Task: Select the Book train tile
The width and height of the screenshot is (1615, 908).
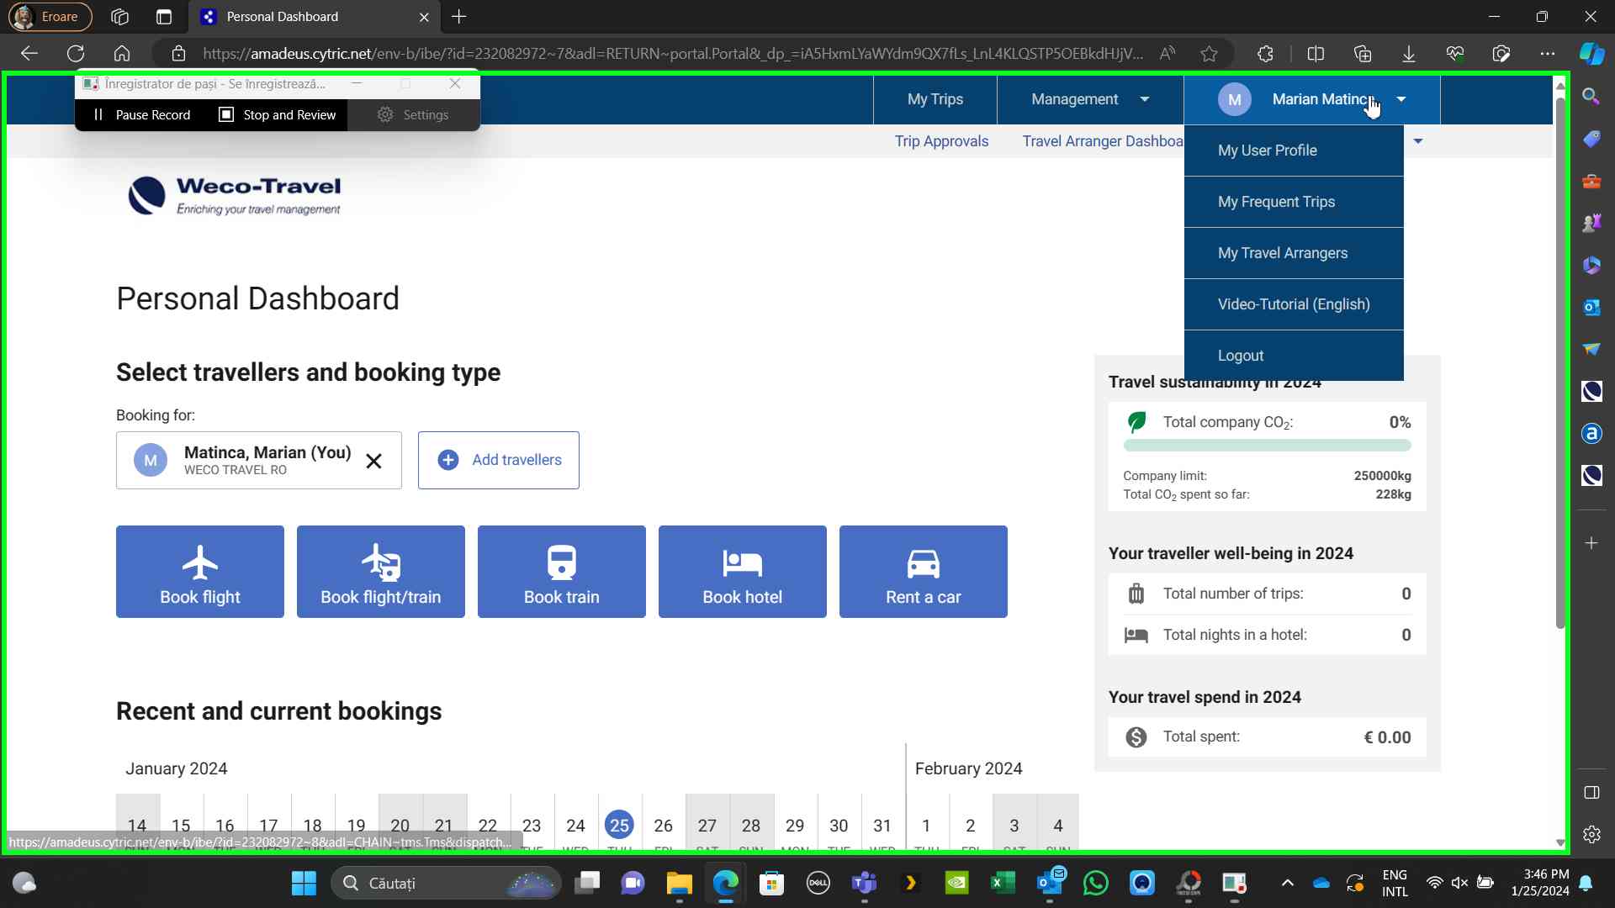Action: click(562, 572)
